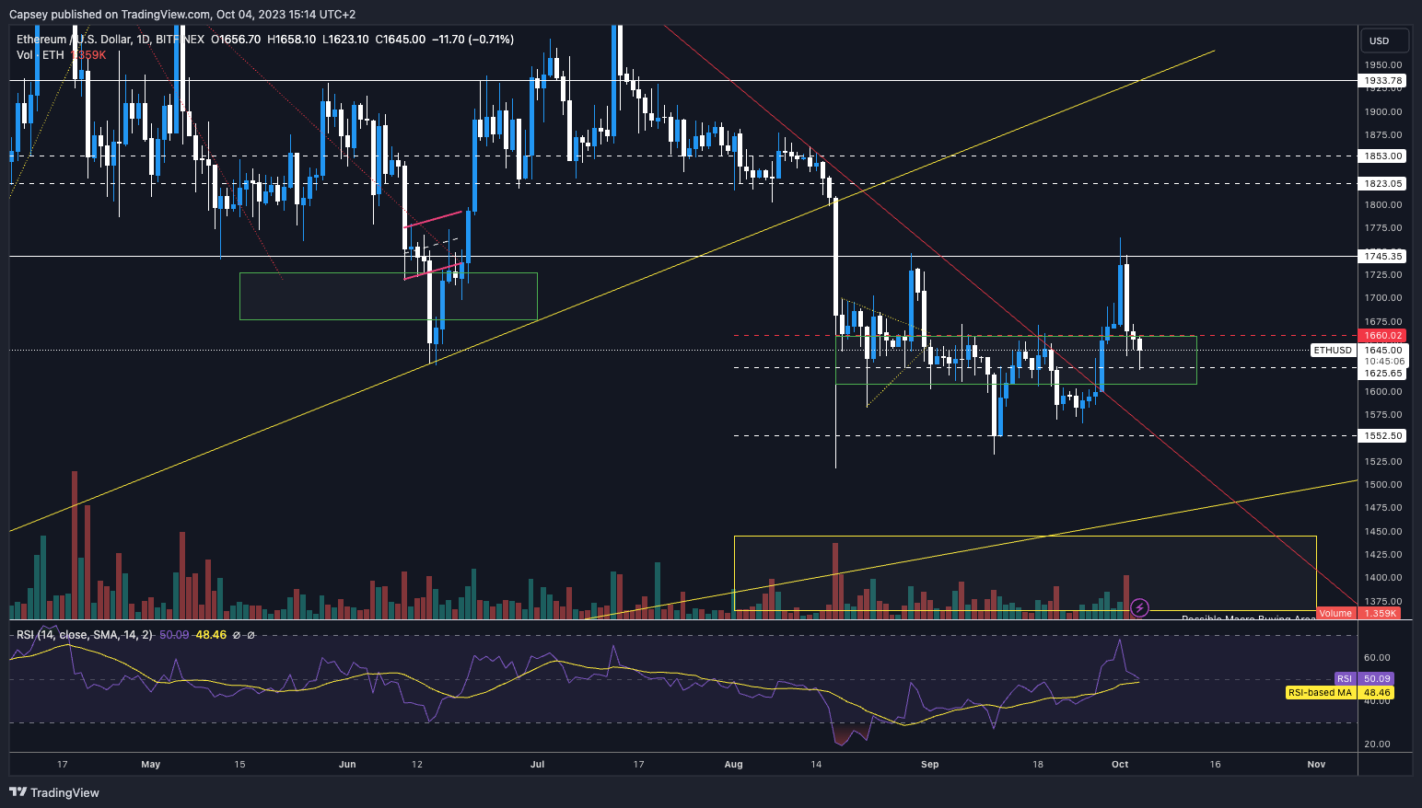Click the 1552.50 price line label

[1383, 436]
